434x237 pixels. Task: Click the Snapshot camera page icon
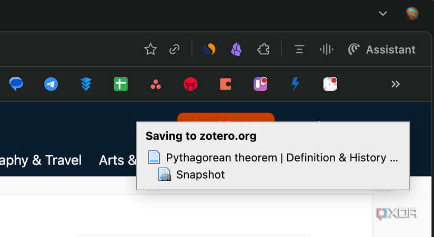(x=165, y=174)
